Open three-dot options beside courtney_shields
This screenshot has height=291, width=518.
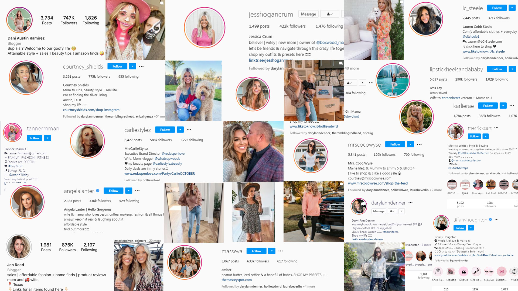[141, 66]
